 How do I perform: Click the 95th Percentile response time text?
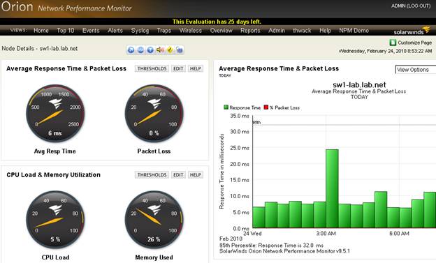271,246
